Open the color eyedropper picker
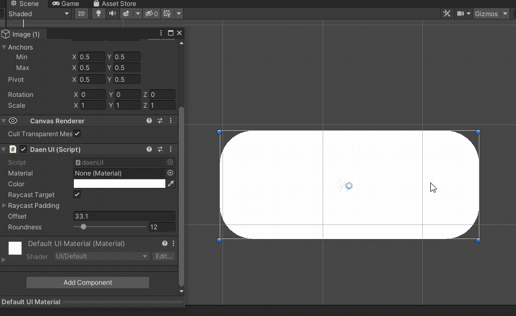 click(171, 184)
